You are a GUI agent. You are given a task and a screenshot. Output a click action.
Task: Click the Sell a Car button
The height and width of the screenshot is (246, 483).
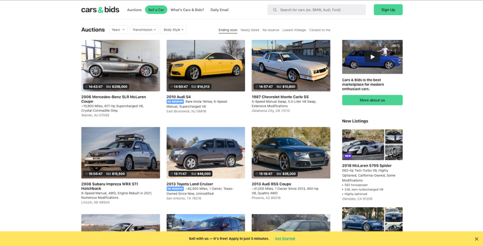point(156,10)
